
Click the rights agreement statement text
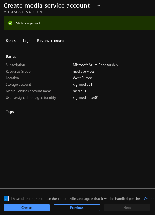(75, 199)
